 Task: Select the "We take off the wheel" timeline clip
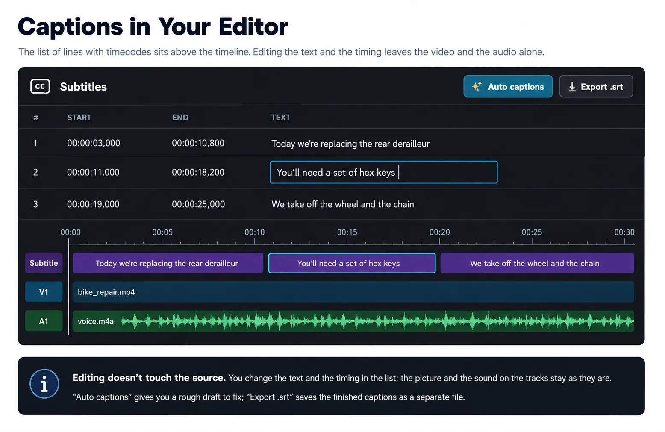[x=537, y=263]
